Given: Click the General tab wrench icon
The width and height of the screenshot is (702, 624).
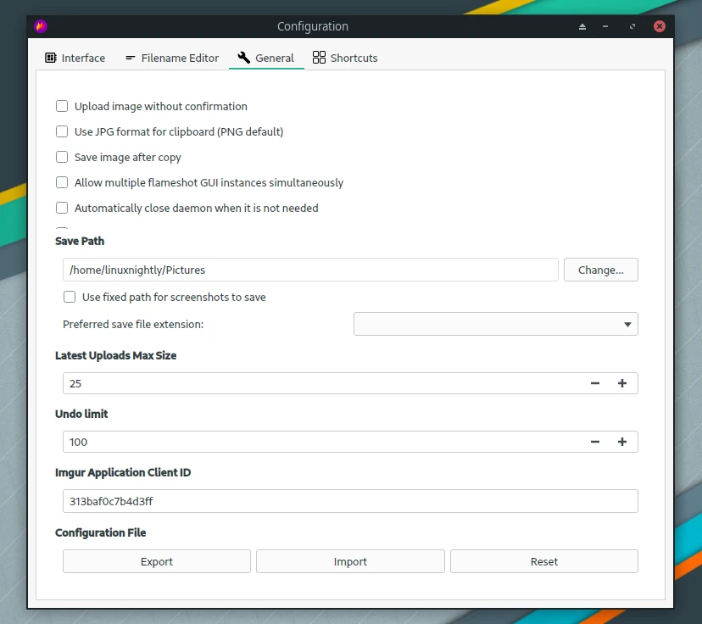Looking at the screenshot, I should tap(244, 58).
